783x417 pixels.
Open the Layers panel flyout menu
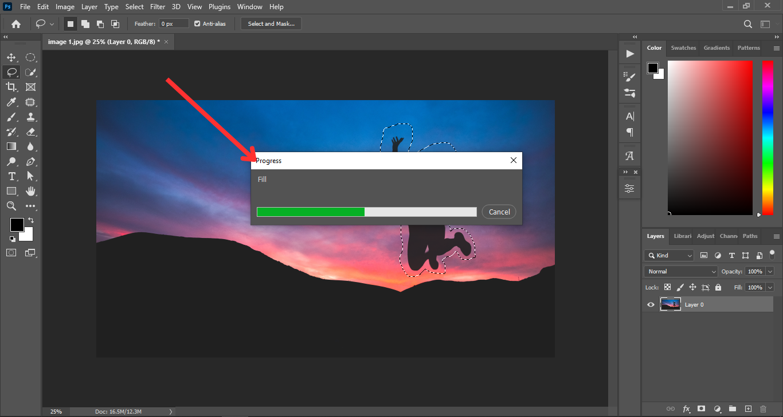pos(777,236)
